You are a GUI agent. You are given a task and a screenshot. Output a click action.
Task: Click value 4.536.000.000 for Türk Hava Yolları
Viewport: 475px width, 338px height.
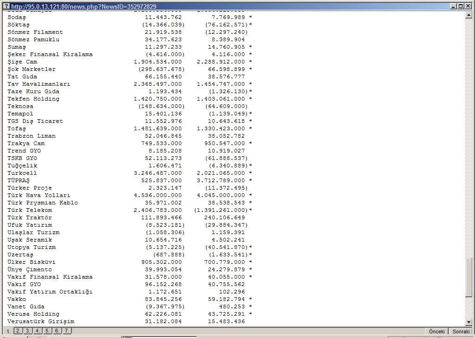pyautogui.click(x=158, y=195)
